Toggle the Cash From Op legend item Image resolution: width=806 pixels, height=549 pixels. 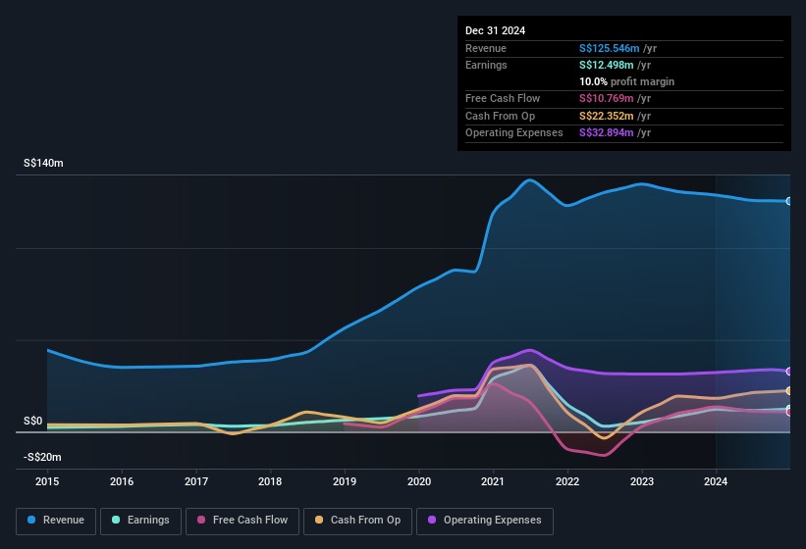357,520
